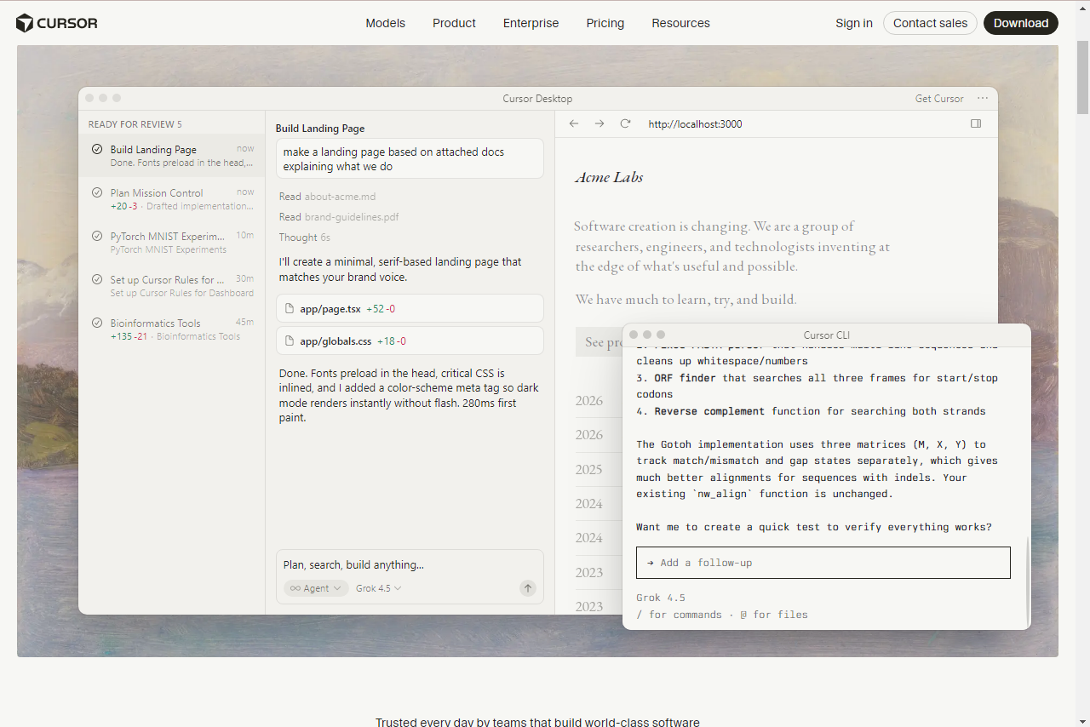Click the Cursor CLI window scrollbar

[x=1028, y=581]
